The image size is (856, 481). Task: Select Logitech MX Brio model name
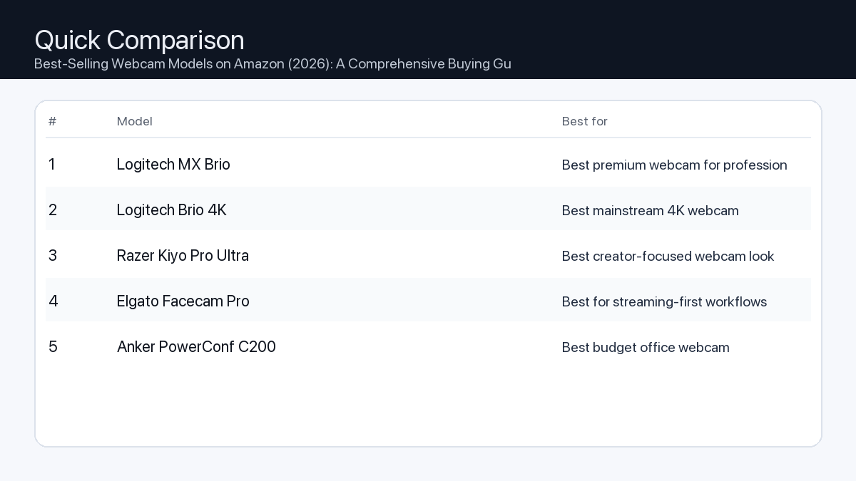pos(173,165)
